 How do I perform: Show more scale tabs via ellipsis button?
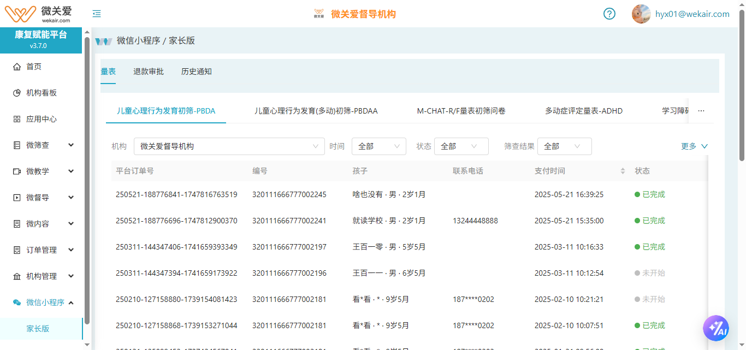click(701, 111)
